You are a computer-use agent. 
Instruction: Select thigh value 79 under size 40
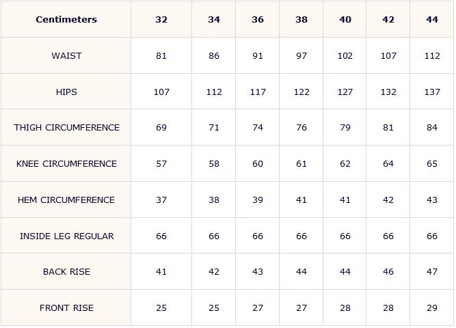click(x=345, y=127)
